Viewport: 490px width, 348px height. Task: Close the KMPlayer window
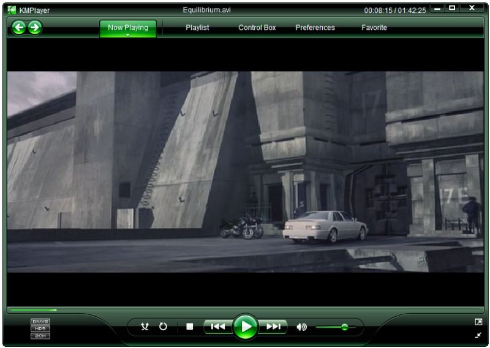point(472,8)
